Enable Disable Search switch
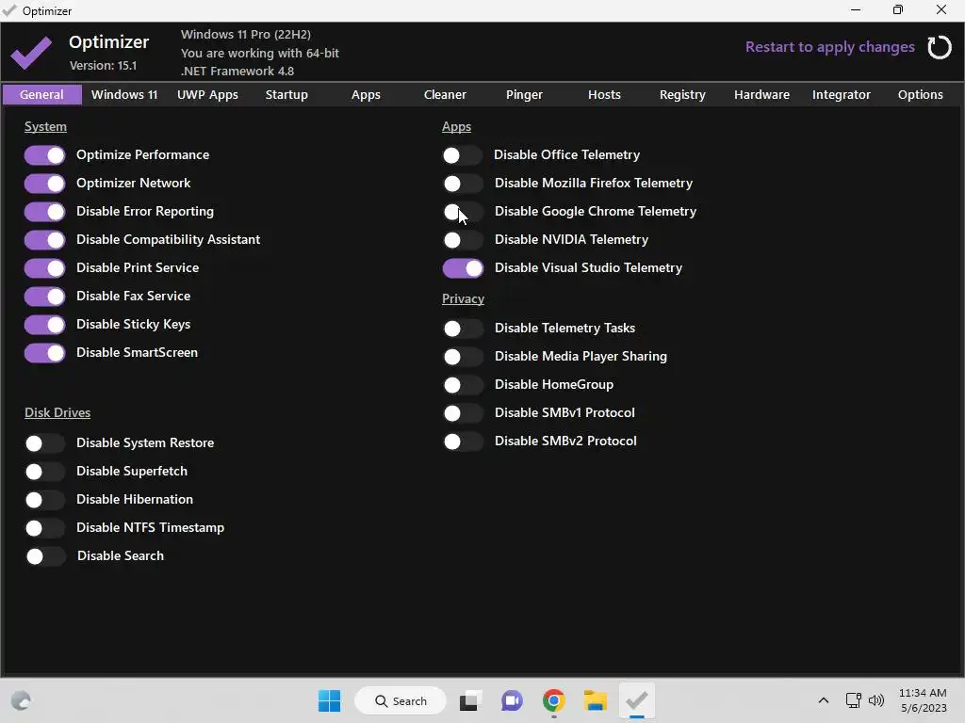 pos(45,556)
